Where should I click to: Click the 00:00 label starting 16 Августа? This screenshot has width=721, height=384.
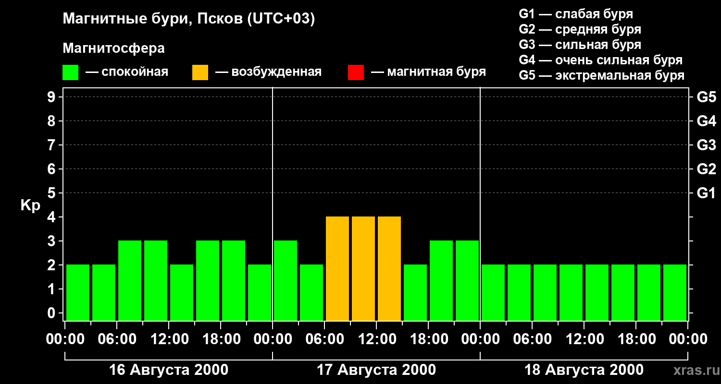click(65, 339)
